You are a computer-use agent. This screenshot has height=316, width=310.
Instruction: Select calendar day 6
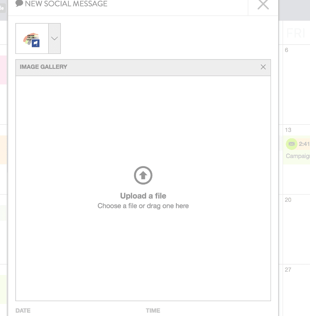[x=287, y=50]
